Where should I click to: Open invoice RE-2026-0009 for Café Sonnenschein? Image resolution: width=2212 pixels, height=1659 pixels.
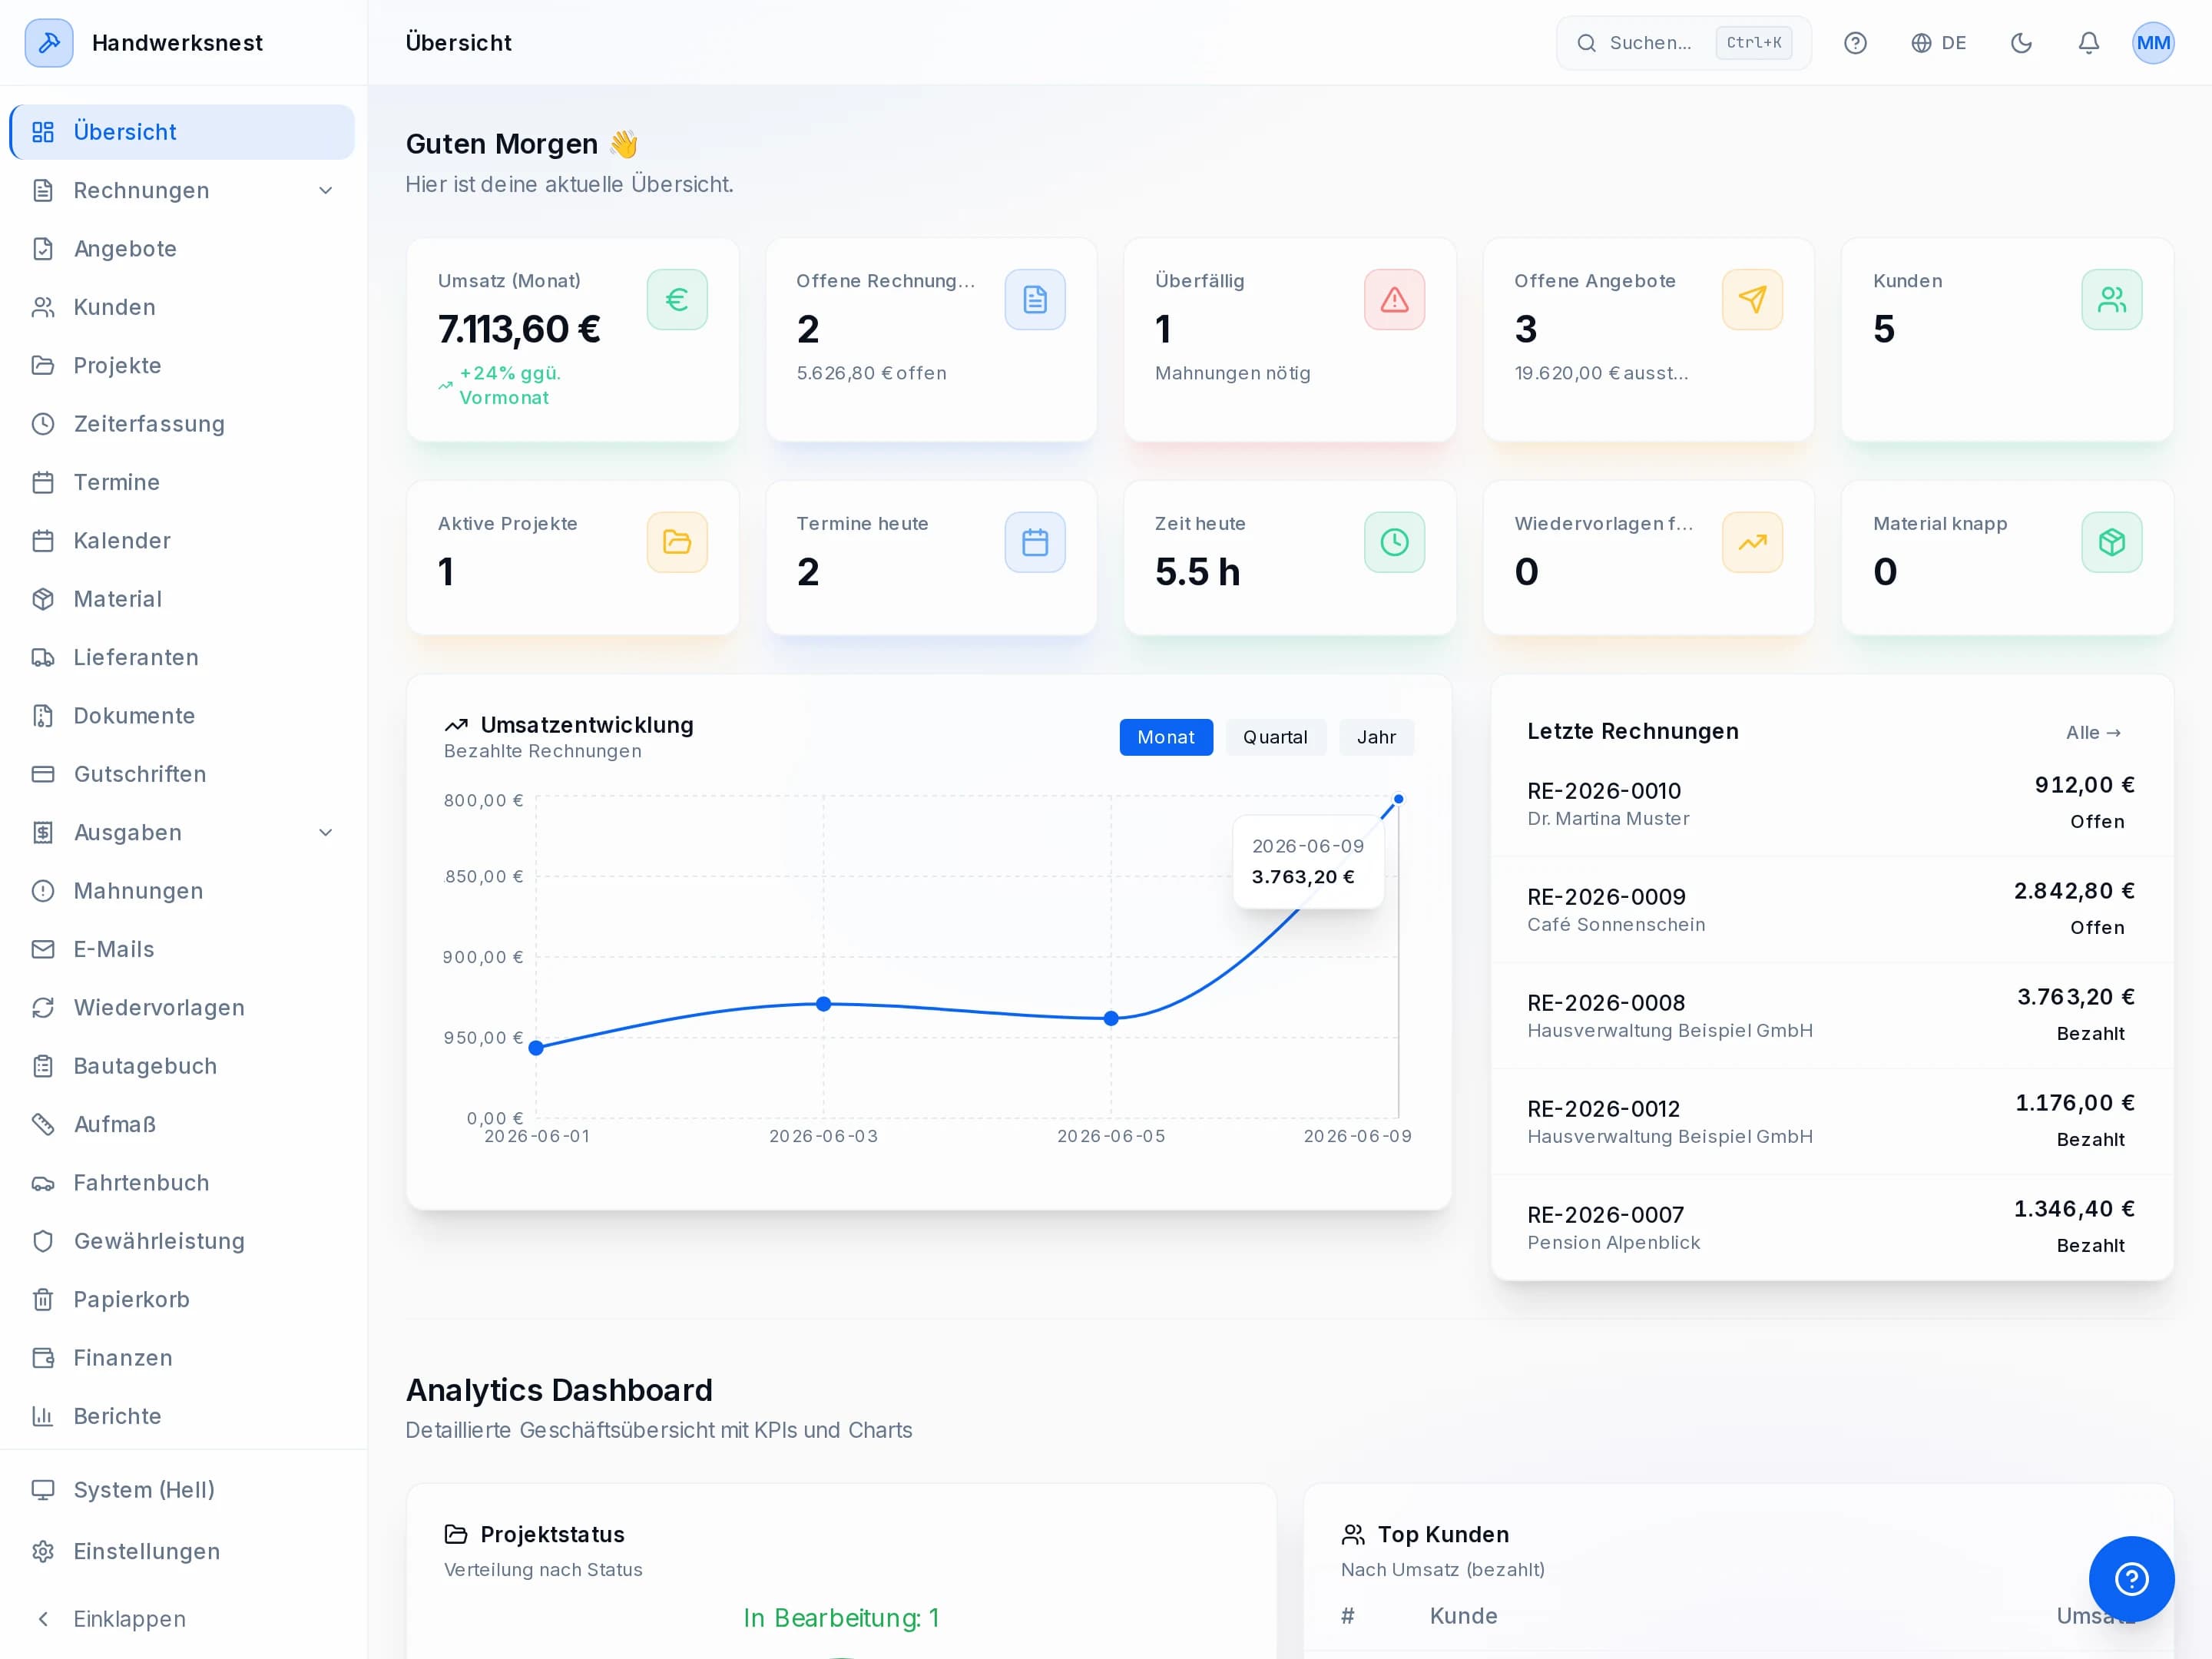click(x=1831, y=910)
